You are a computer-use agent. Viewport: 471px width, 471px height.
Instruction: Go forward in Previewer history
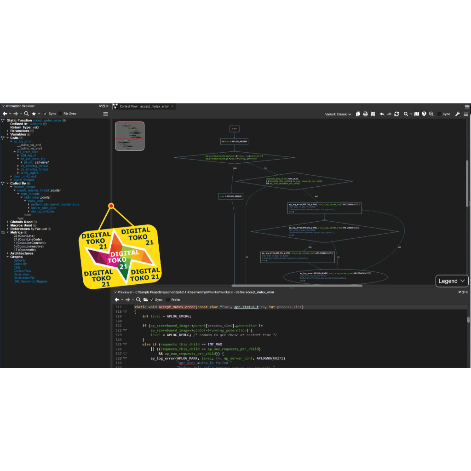tap(128, 300)
